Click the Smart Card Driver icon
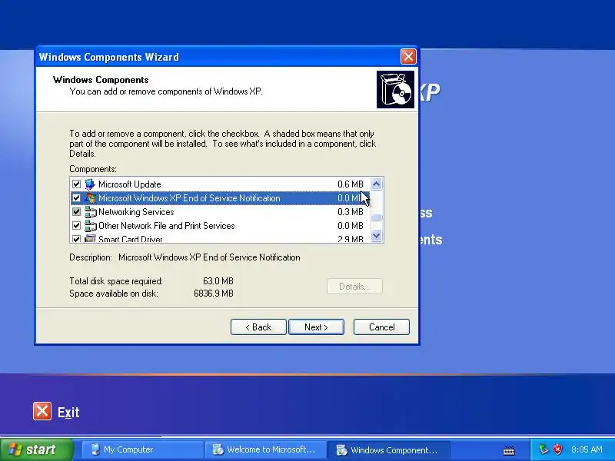Image resolution: width=615 pixels, height=461 pixels. pos(90,238)
